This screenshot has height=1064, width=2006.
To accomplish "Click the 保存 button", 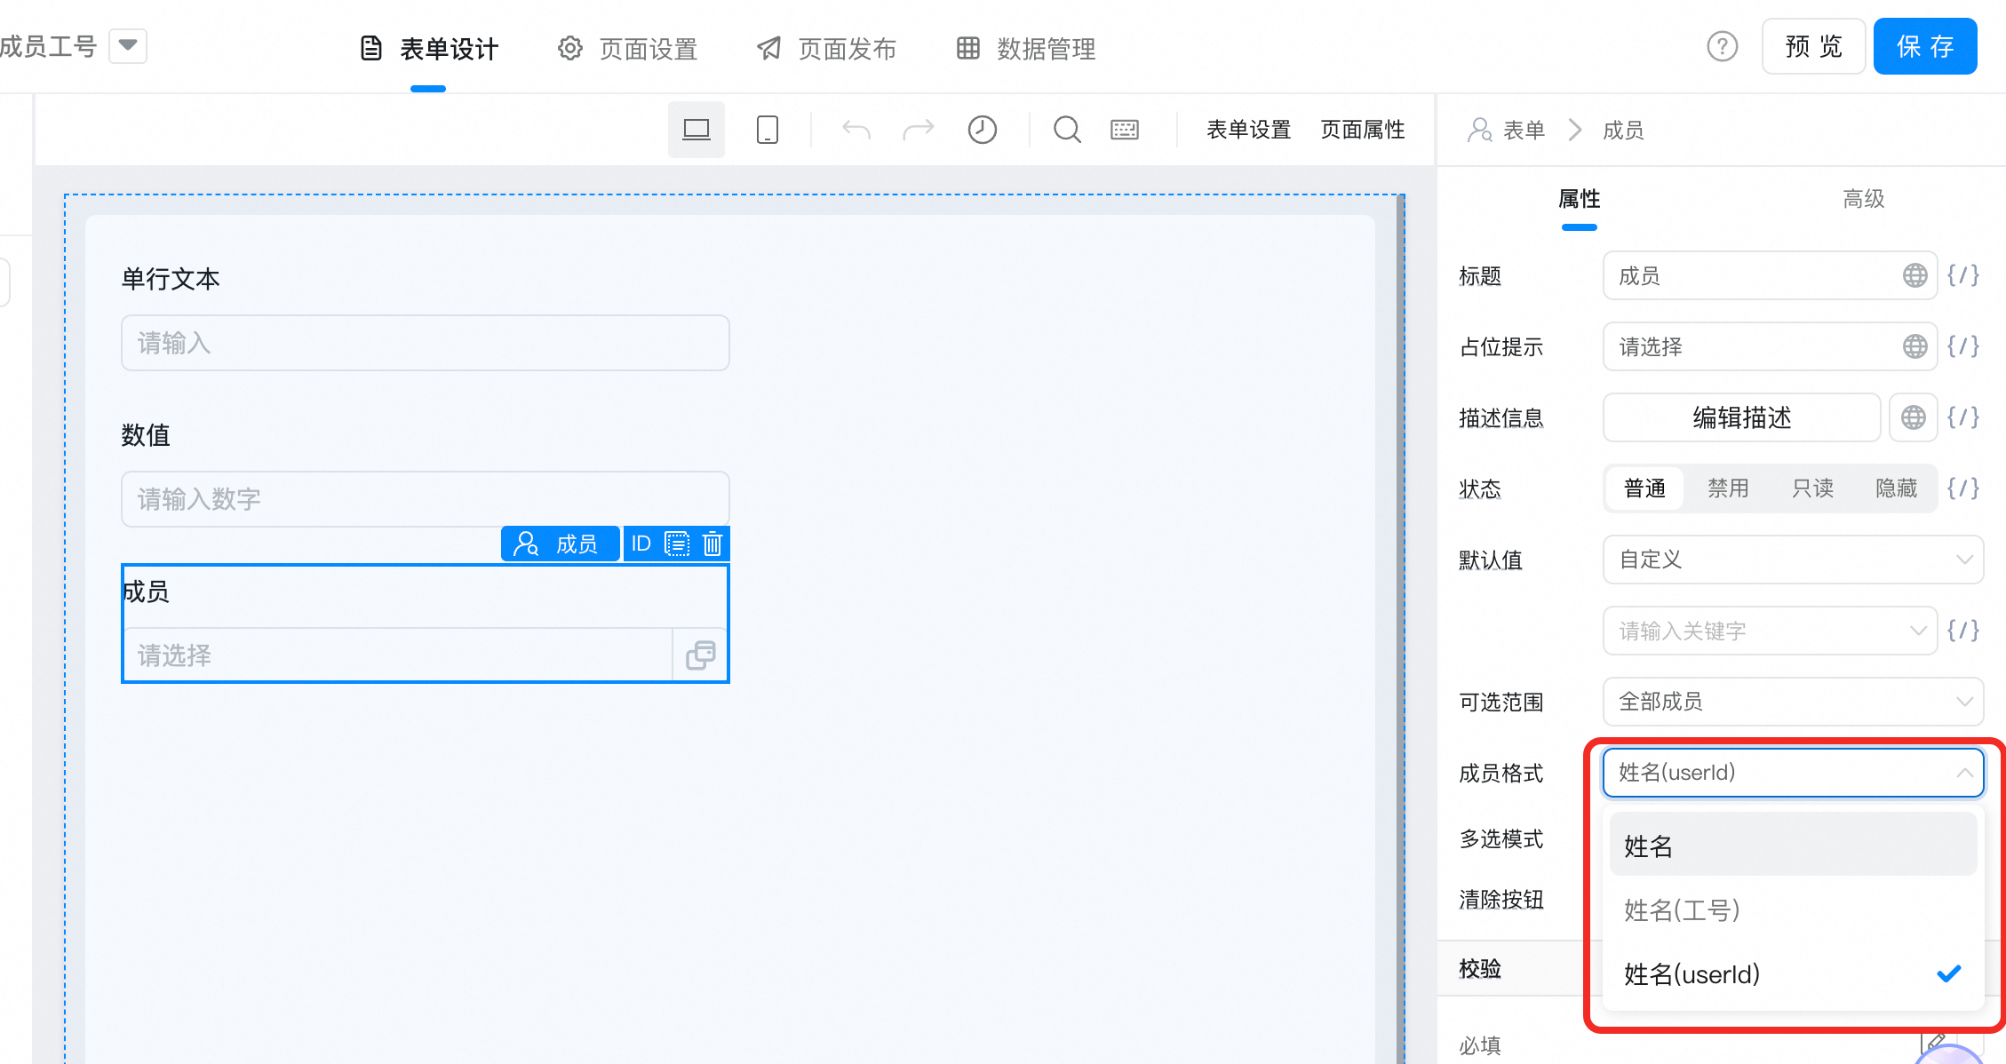I will tap(1924, 46).
